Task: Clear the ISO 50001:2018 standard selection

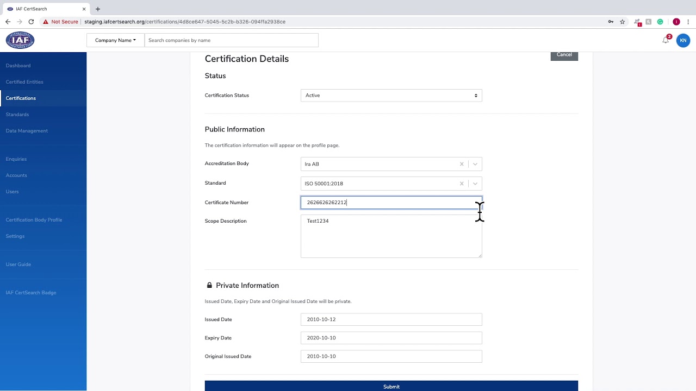Action: (x=462, y=184)
